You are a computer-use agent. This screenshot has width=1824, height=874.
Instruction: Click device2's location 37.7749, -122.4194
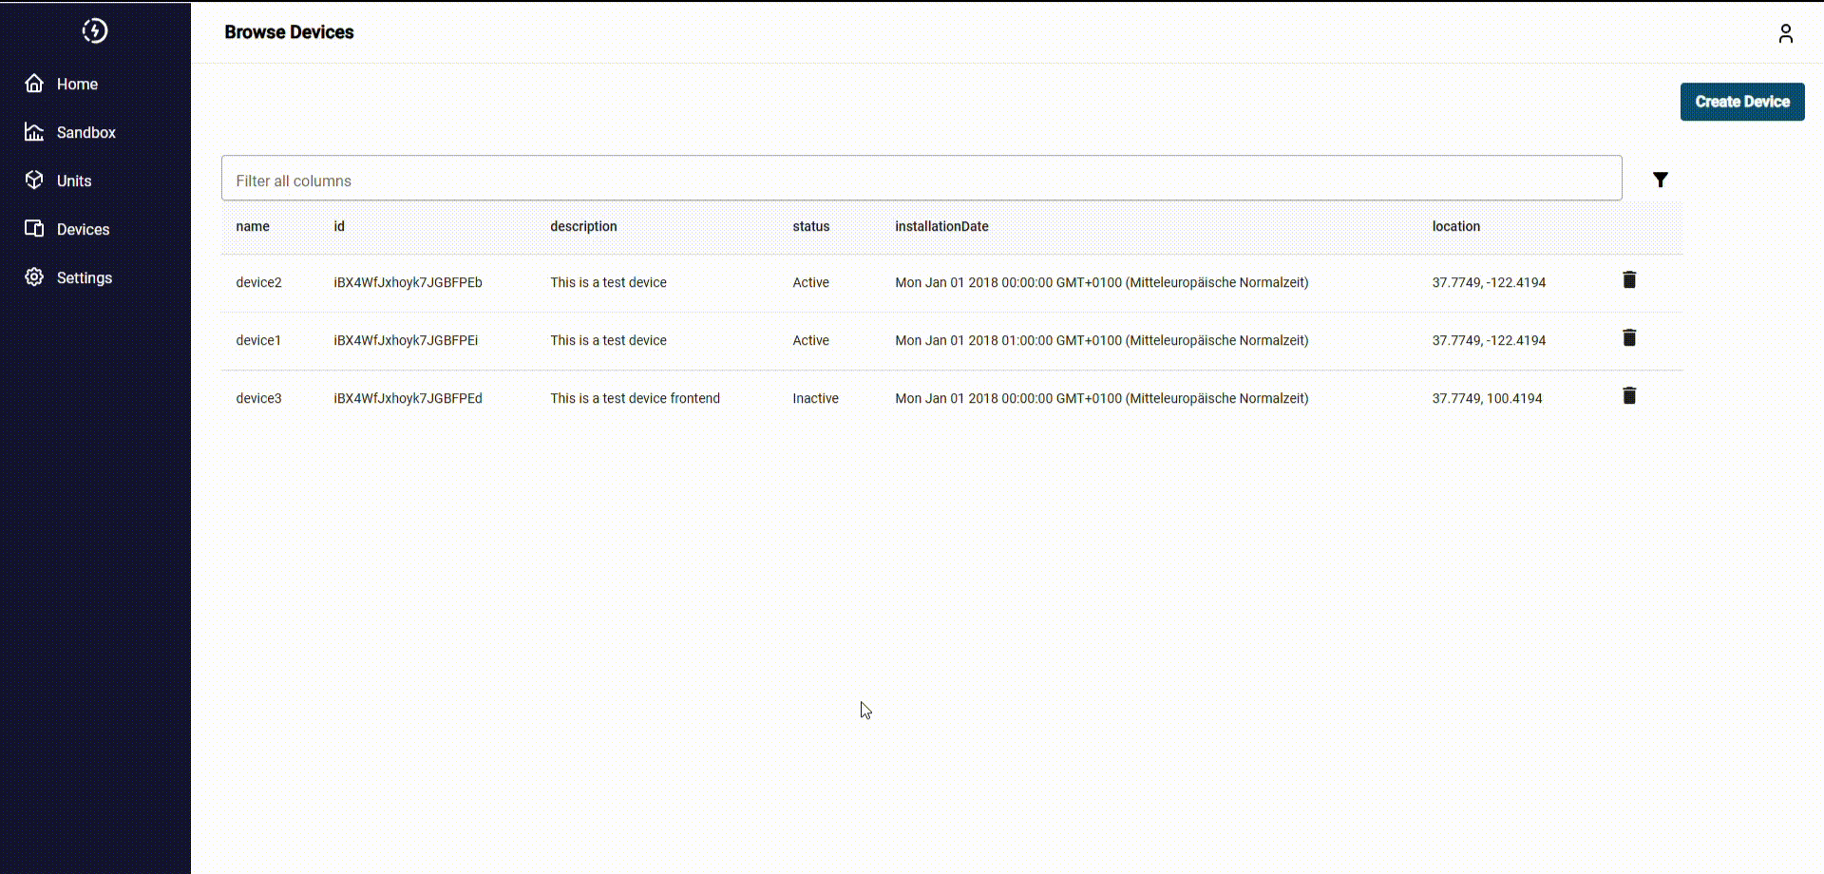pyautogui.click(x=1489, y=282)
